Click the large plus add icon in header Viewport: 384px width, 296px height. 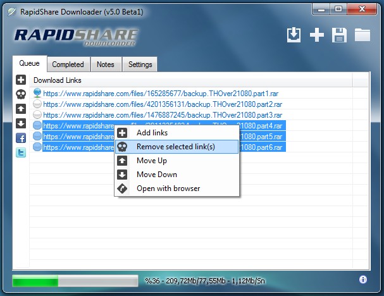point(317,35)
